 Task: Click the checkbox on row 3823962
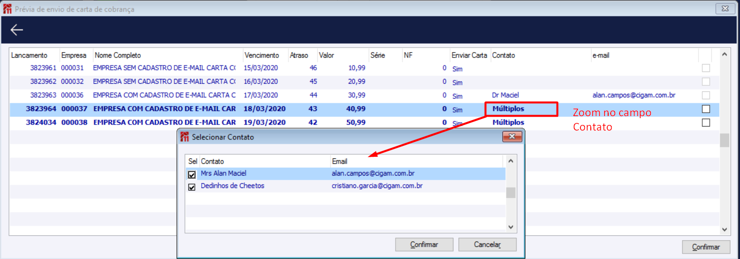point(706,81)
